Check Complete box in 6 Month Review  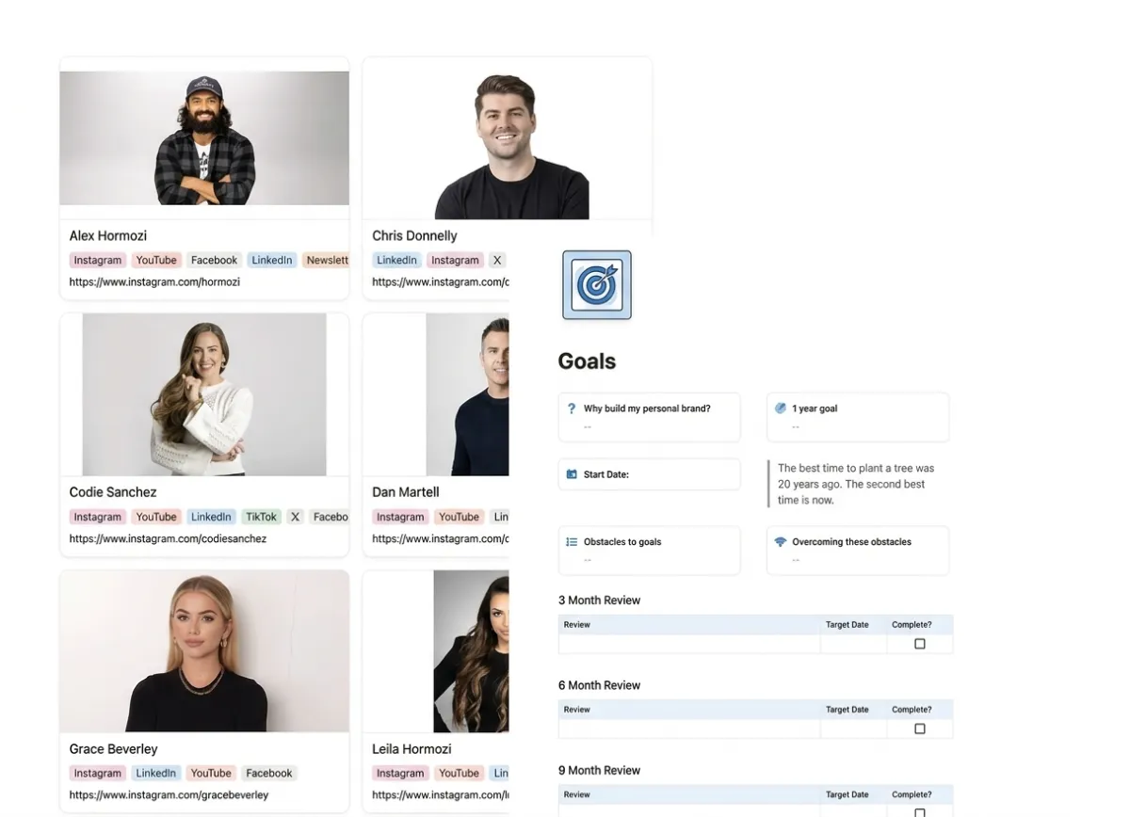pyautogui.click(x=920, y=729)
